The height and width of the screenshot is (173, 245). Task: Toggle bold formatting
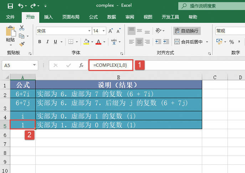(40, 42)
